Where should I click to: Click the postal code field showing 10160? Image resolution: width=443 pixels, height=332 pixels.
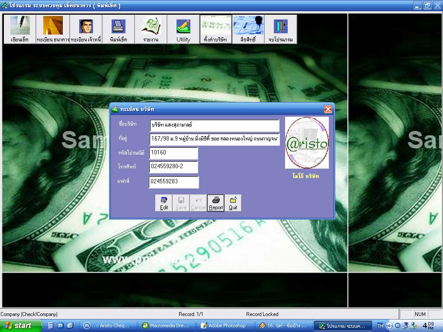(173, 153)
